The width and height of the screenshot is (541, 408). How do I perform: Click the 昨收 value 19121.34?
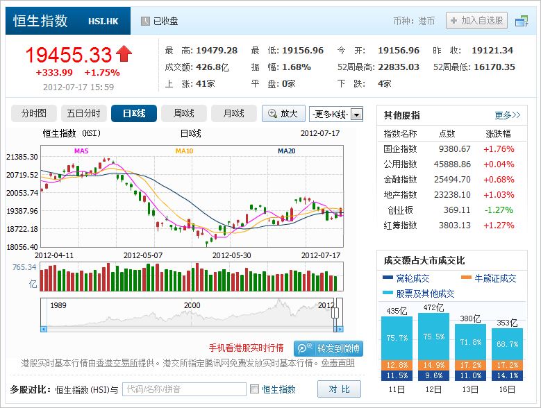[492, 51]
